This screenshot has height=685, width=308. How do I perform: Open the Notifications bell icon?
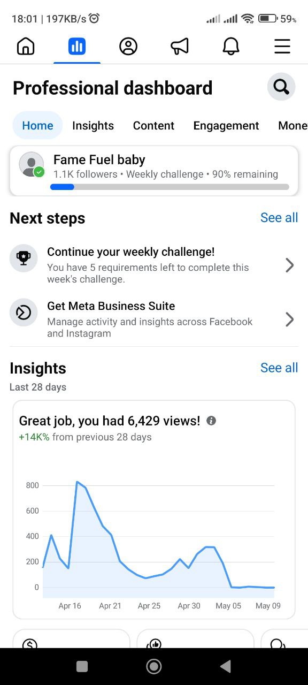[231, 47]
